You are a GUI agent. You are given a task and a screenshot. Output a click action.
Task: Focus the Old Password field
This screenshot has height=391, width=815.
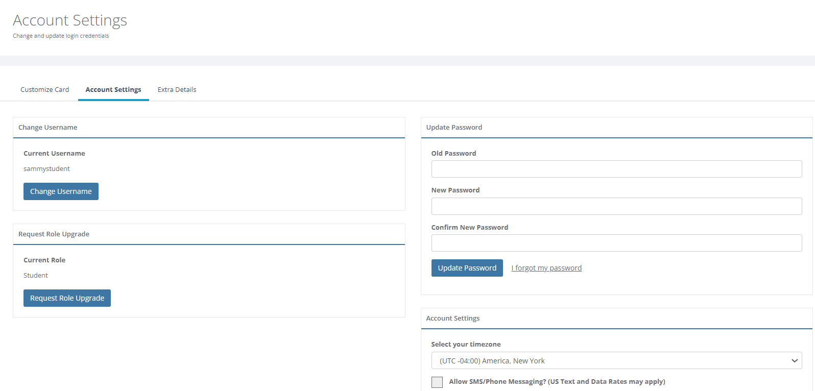(616, 169)
